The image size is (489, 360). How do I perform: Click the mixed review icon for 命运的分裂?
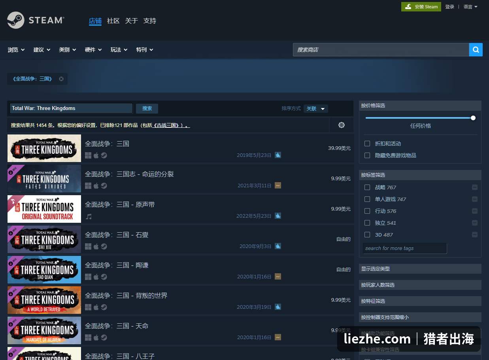pos(278,185)
